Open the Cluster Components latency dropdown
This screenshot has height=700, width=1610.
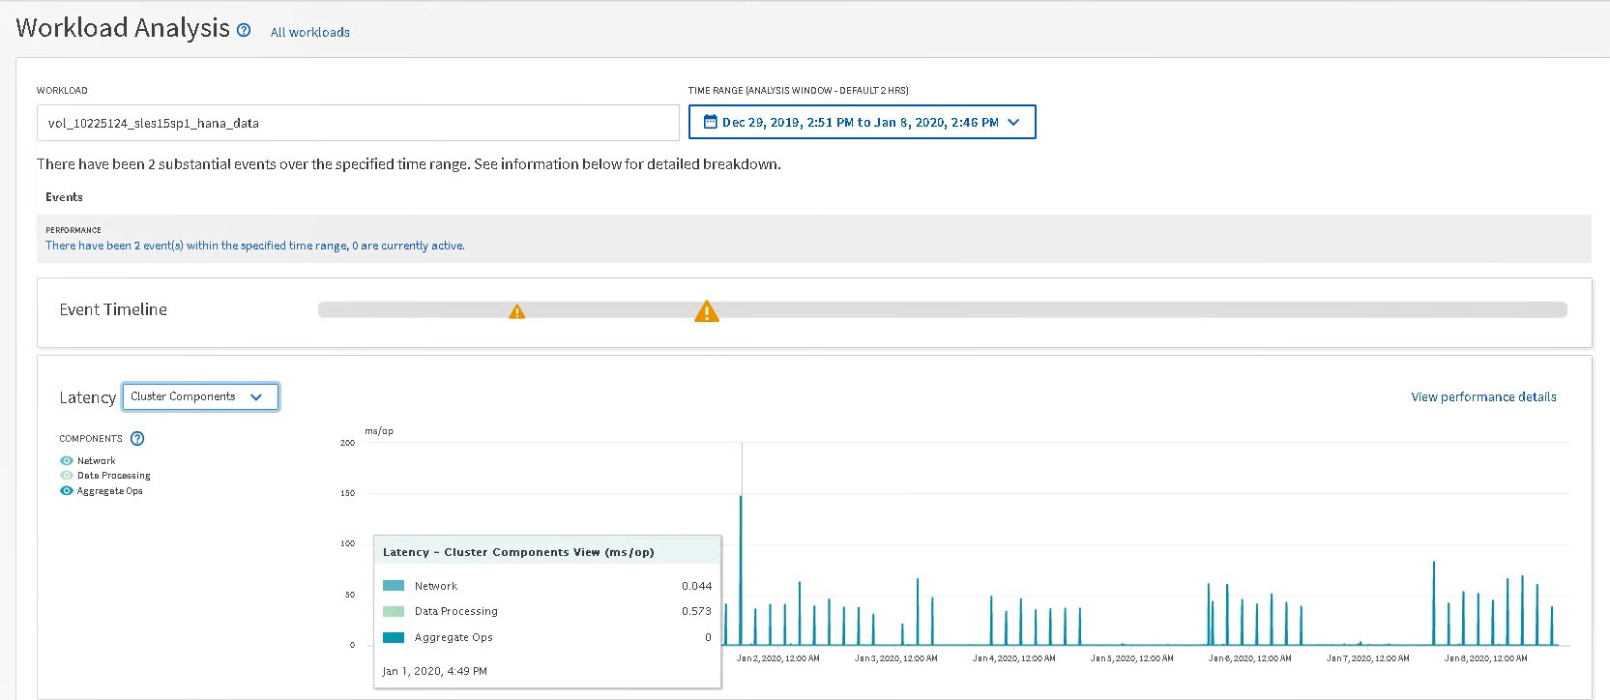200,396
